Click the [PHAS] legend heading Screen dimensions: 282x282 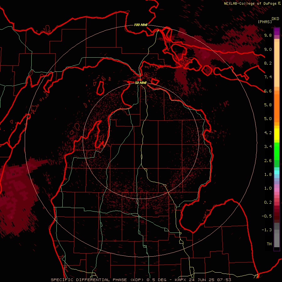click(x=265, y=22)
